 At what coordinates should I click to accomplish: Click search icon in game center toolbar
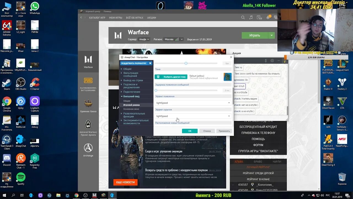pyautogui.click(x=243, y=17)
